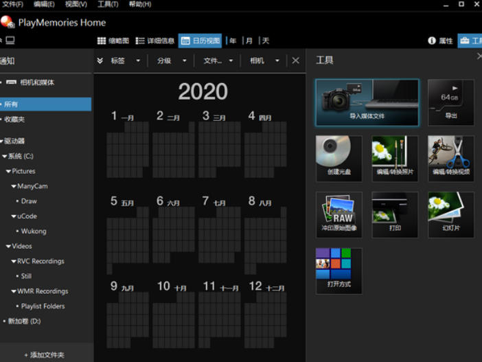The width and height of the screenshot is (482, 362).
Task: Click the Print (打印) tool icon
Action: coord(395,214)
